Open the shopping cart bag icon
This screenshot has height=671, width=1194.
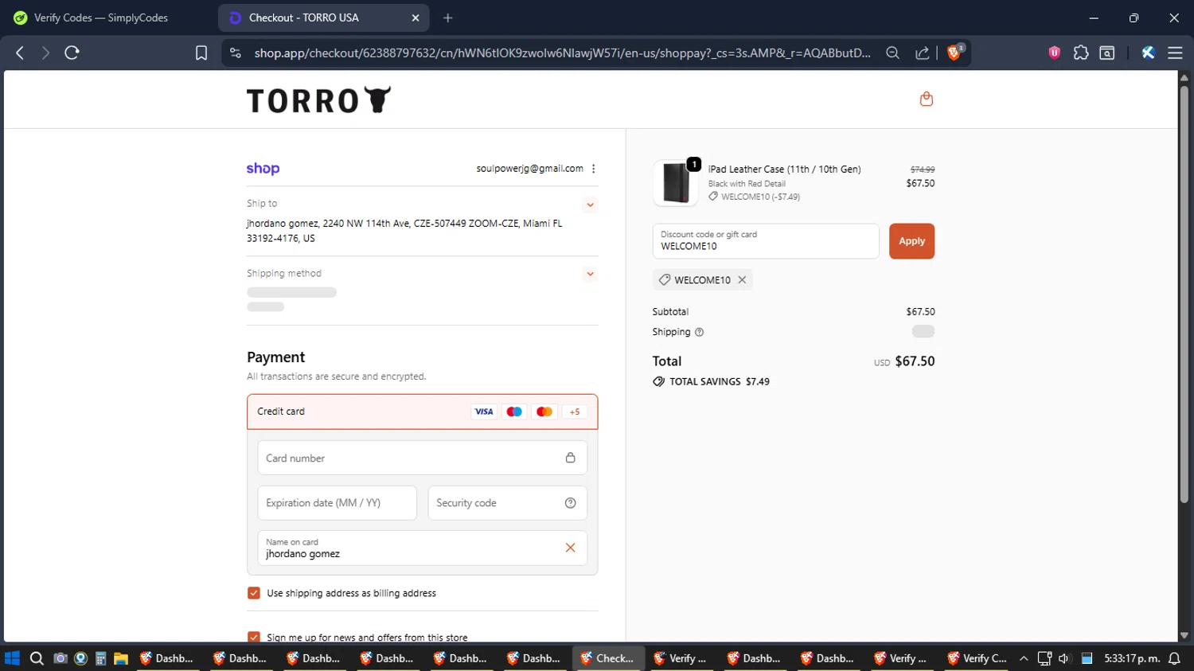click(926, 99)
